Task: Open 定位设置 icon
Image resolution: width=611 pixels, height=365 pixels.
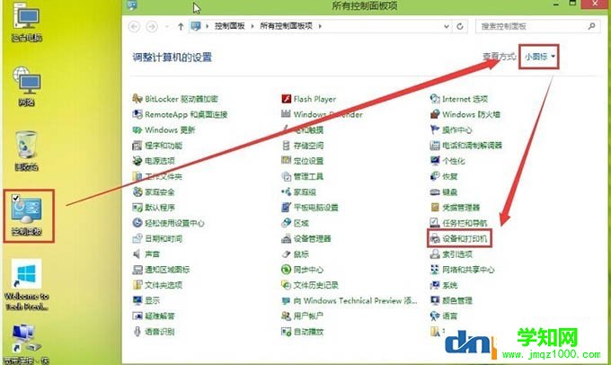Action: point(286,161)
